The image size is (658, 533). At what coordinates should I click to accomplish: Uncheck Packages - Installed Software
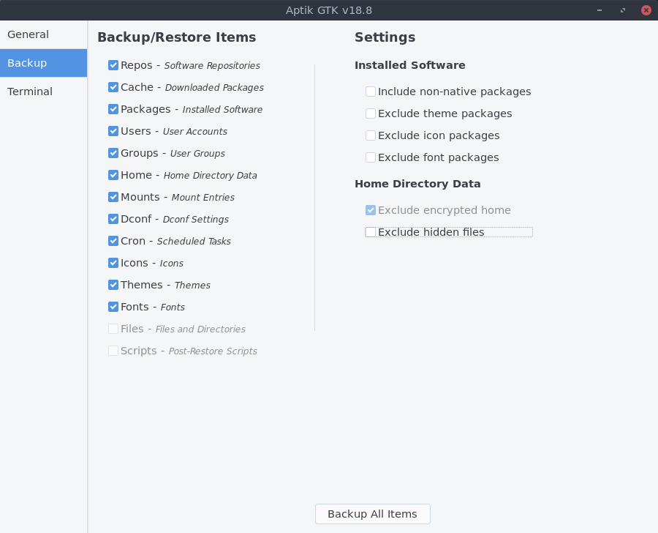(x=113, y=109)
